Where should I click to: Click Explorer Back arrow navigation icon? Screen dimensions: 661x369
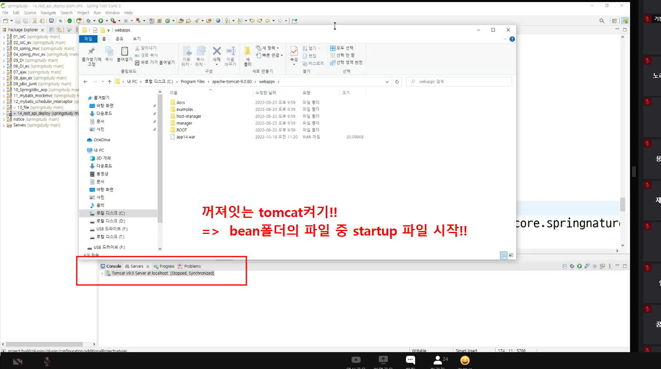tap(85, 82)
